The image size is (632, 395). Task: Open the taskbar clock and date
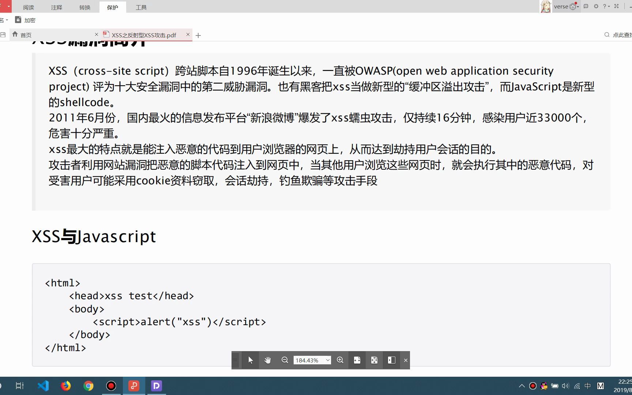pyautogui.click(x=623, y=386)
